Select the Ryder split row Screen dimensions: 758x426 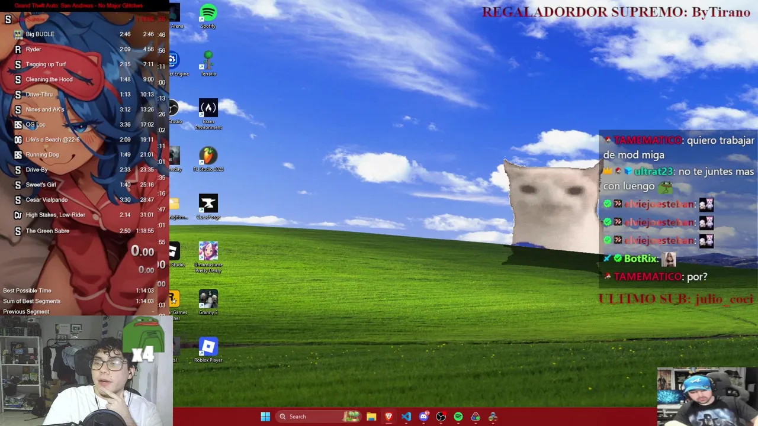[84, 49]
